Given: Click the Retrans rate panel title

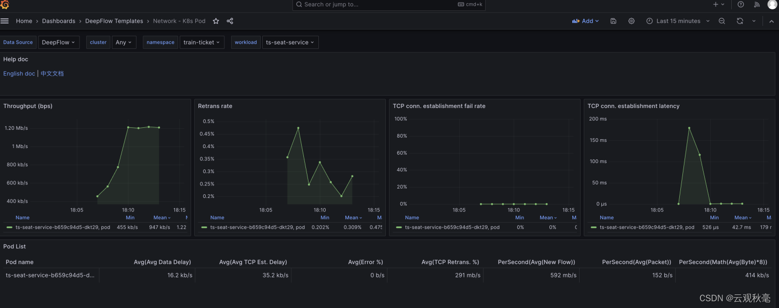Looking at the screenshot, I should pyautogui.click(x=215, y=106).
